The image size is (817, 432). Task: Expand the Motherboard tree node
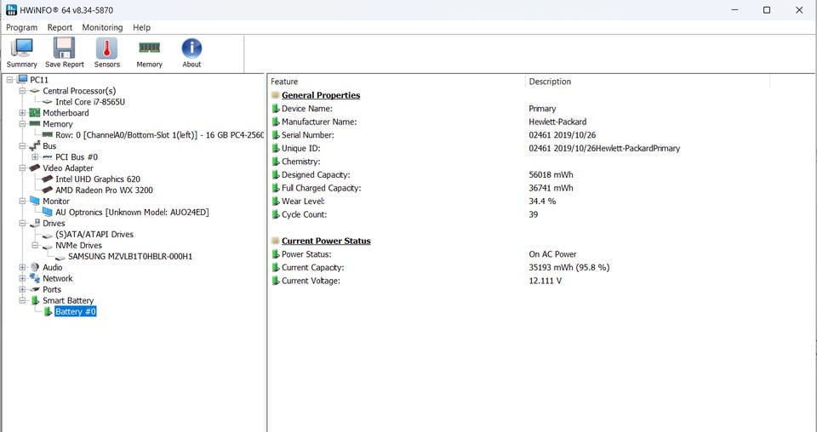tap(22, 113)
